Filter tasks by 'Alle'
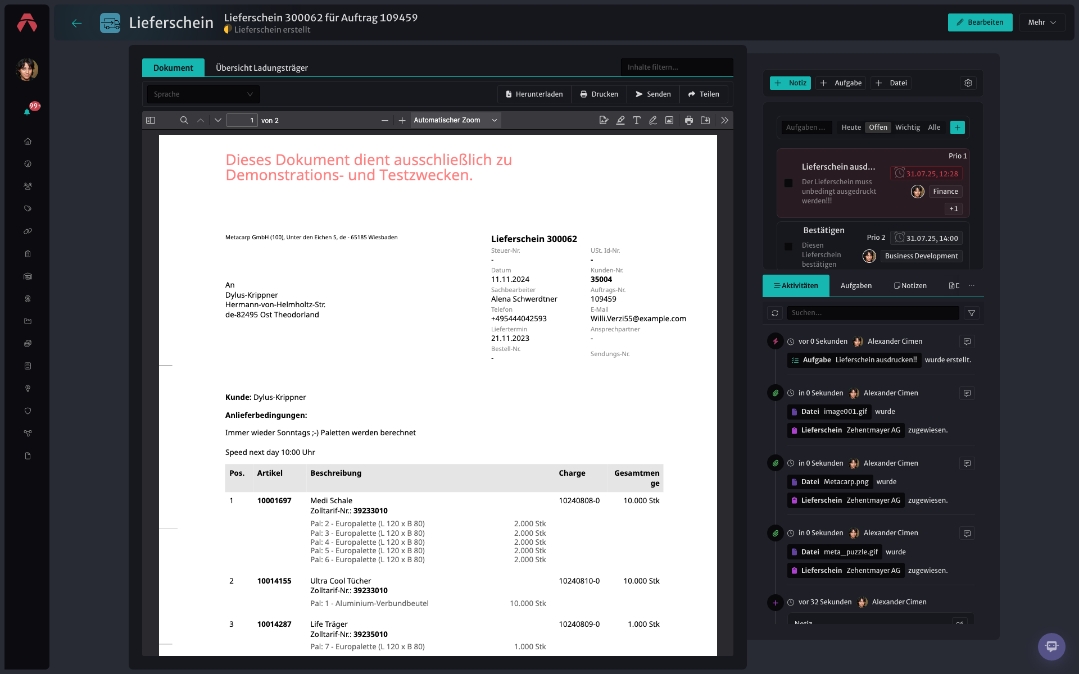1079x674 pixels. (934, 127)
